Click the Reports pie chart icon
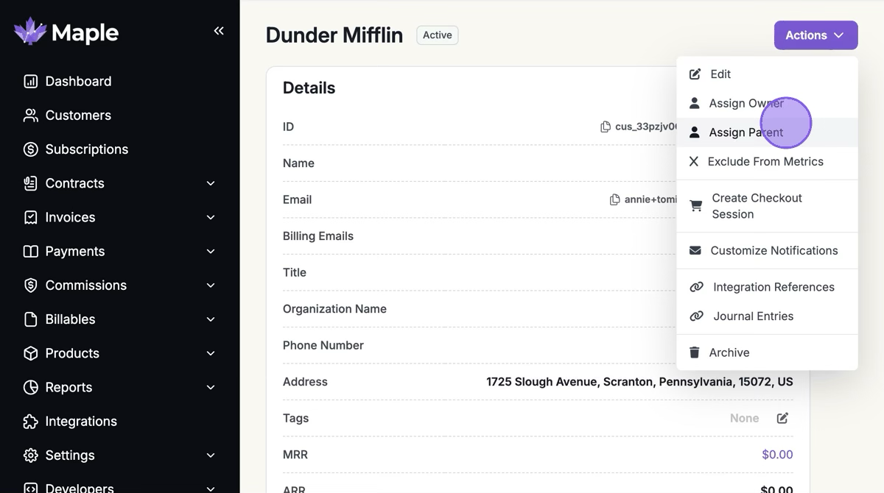Screen dimensions: 884x493 tap(30, 387)
